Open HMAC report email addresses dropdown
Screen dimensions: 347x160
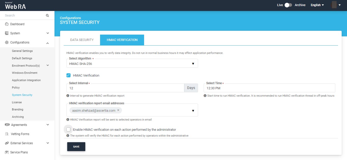coord(193,111)
